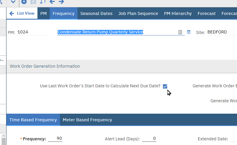Click the Clear Changes undo icon
The image size is (237, 145).
click(x=43, y=2)
